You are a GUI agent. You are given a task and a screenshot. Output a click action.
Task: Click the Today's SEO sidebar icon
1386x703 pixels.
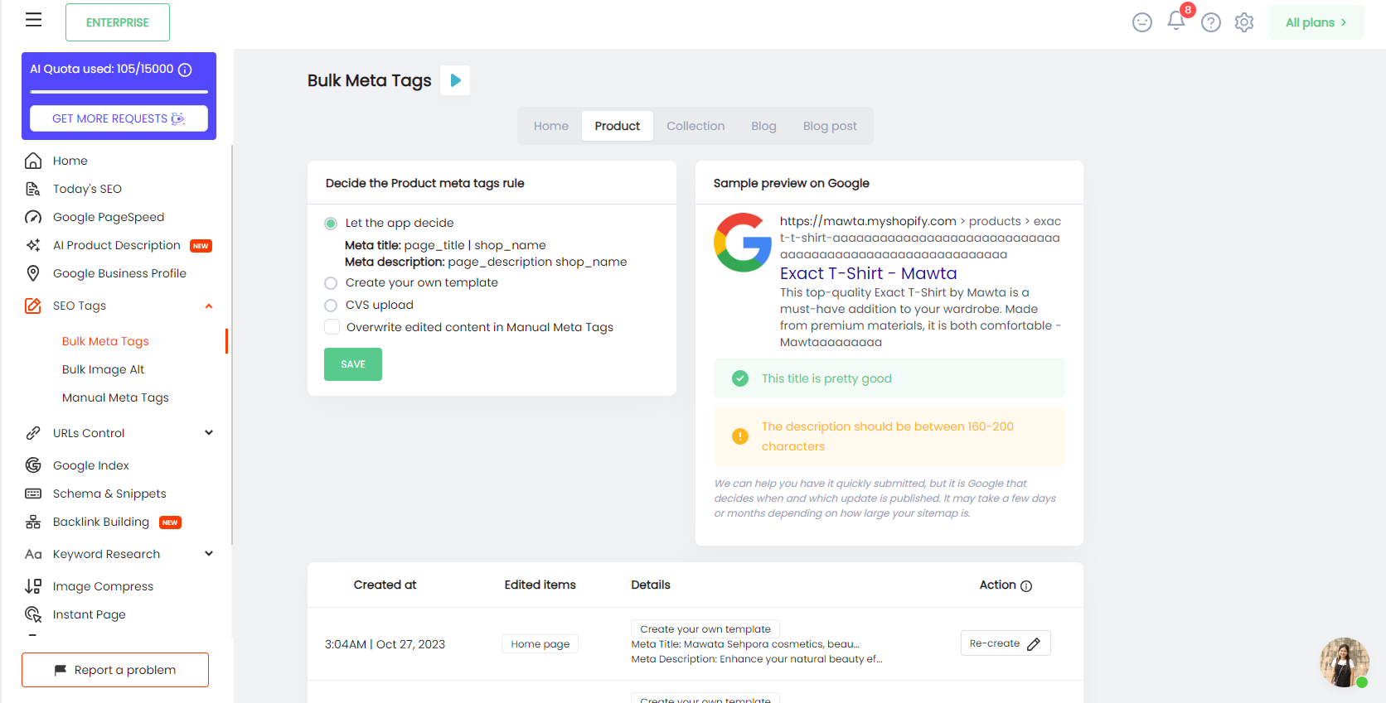coord(33,189)
